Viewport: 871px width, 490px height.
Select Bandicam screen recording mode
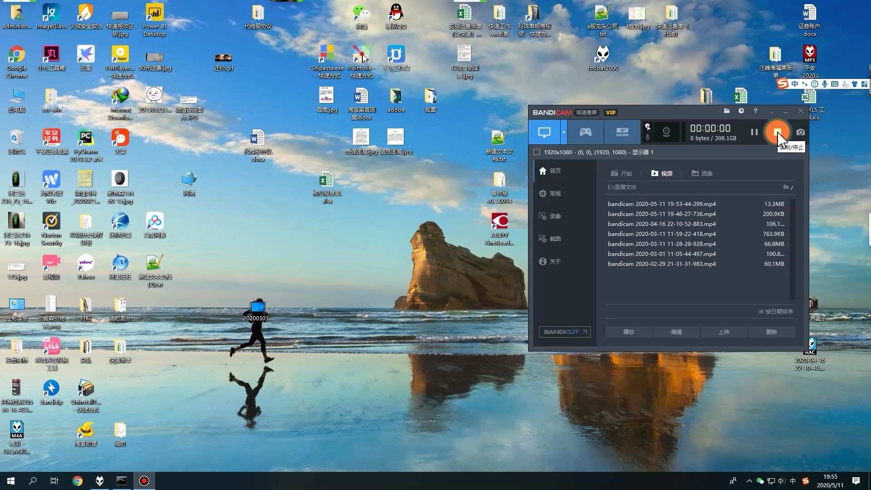click(x=544, y=132)
